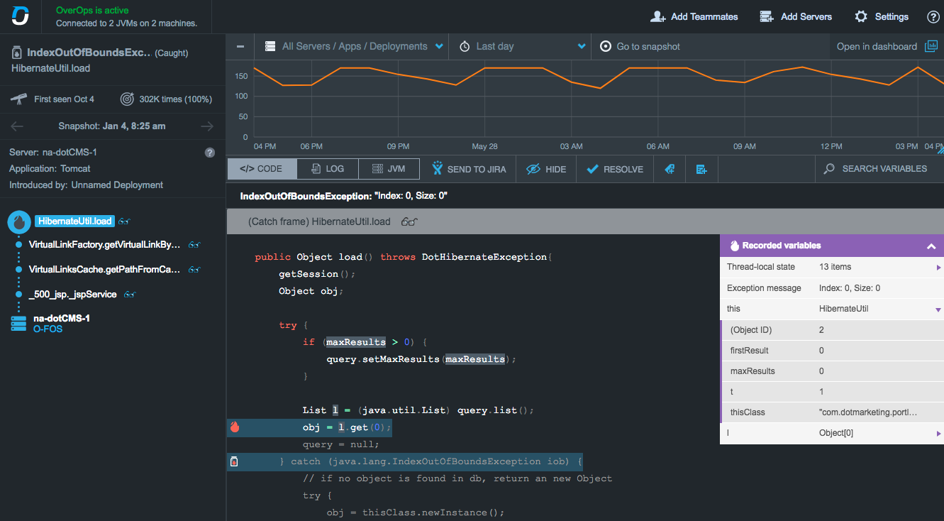This screenshot has height=521, width=944.
Task: Go to previous snapshot with left arrow
Action: coord(17,126)
